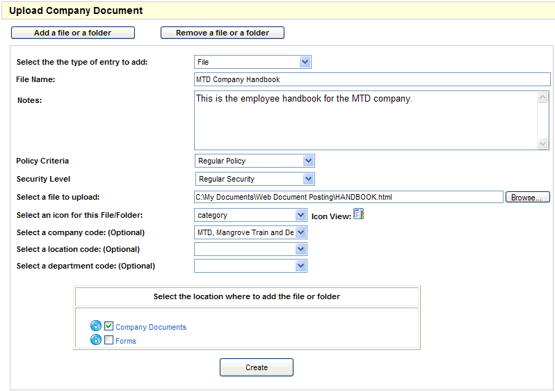Screen dimensions: 555x391
Task: Uncheck the Company Documents checkbox
Action: point(108,326)
